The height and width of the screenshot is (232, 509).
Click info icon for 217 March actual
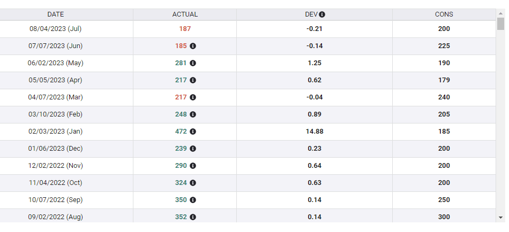click(x=193, y=97)
